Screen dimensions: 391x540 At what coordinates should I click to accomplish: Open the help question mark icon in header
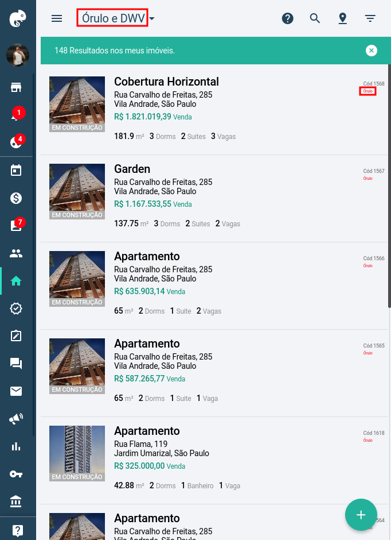pos(288,18)
